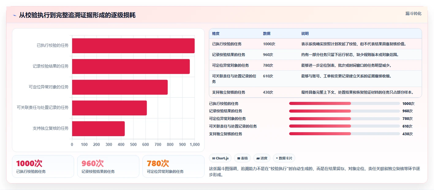434x190 pixels.
Task: Click the 记录校验结果的任务 bar in the chart
Action: tap(131, 66)
